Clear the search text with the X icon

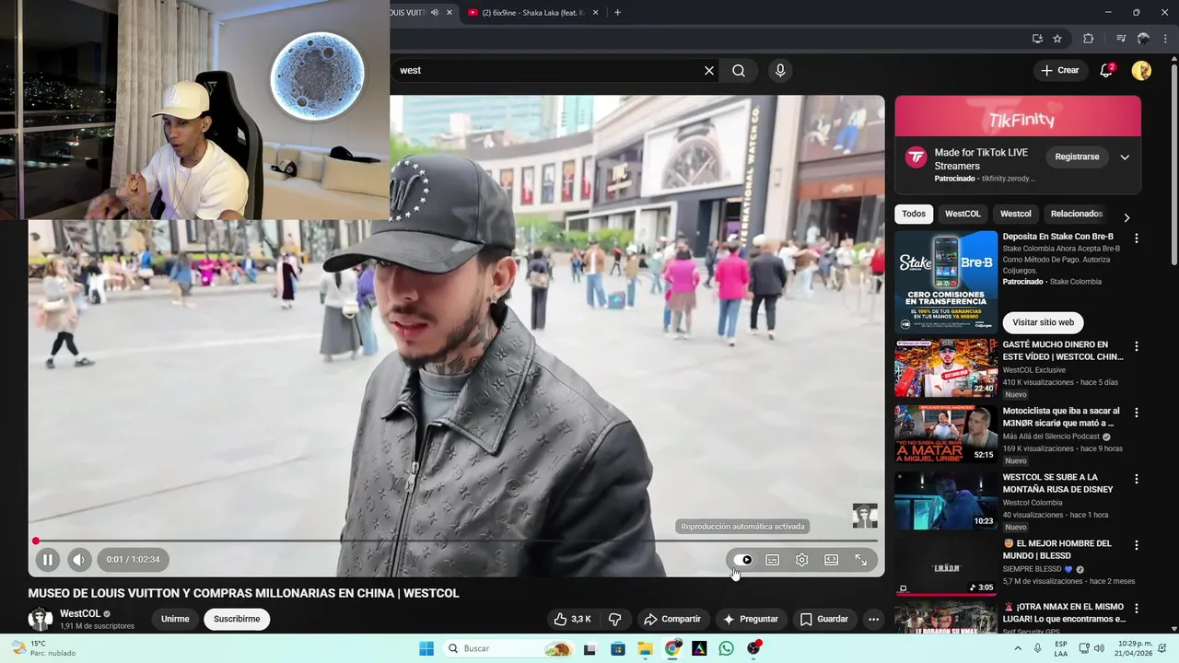709,70
